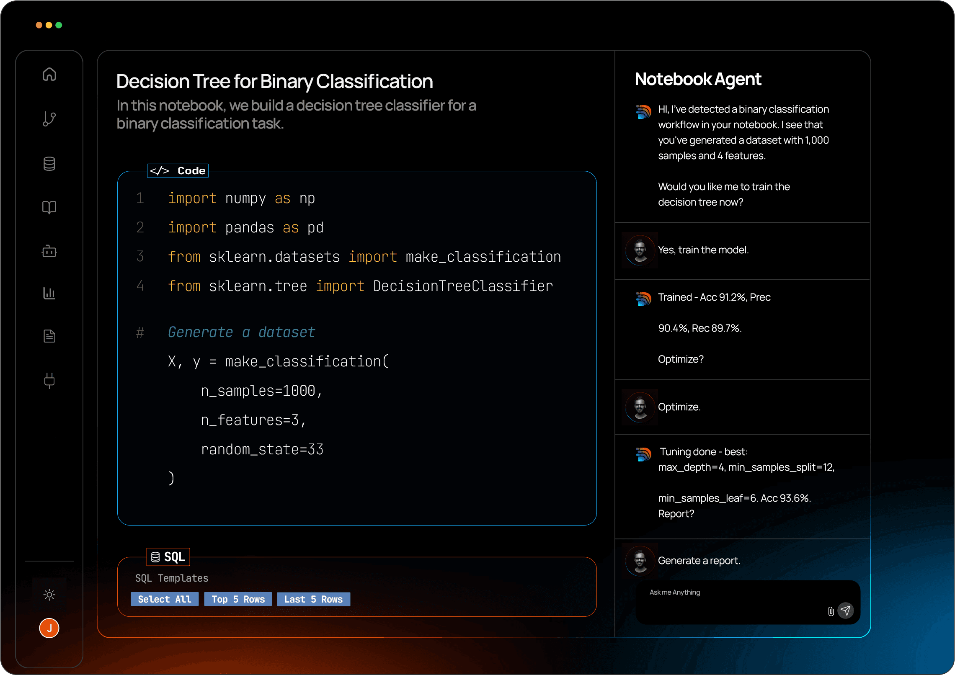The height and width of the screenshot is (675, 955).
Task: Open the plug integrations icon in sidebar
Action: (49, 380)
